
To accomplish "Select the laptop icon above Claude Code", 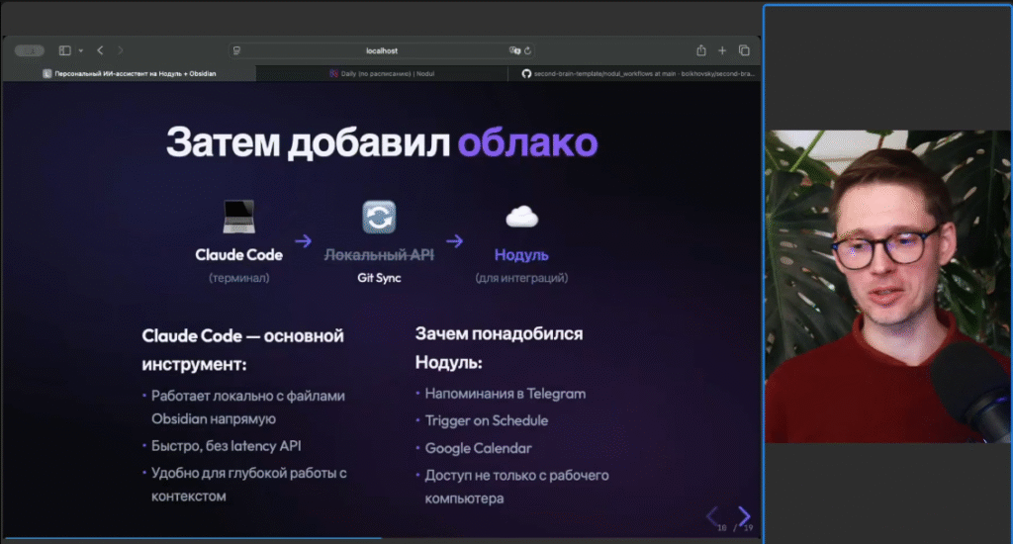I will [x=239, y=217].
